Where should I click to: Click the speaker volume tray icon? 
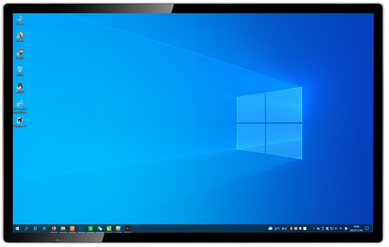336,229
